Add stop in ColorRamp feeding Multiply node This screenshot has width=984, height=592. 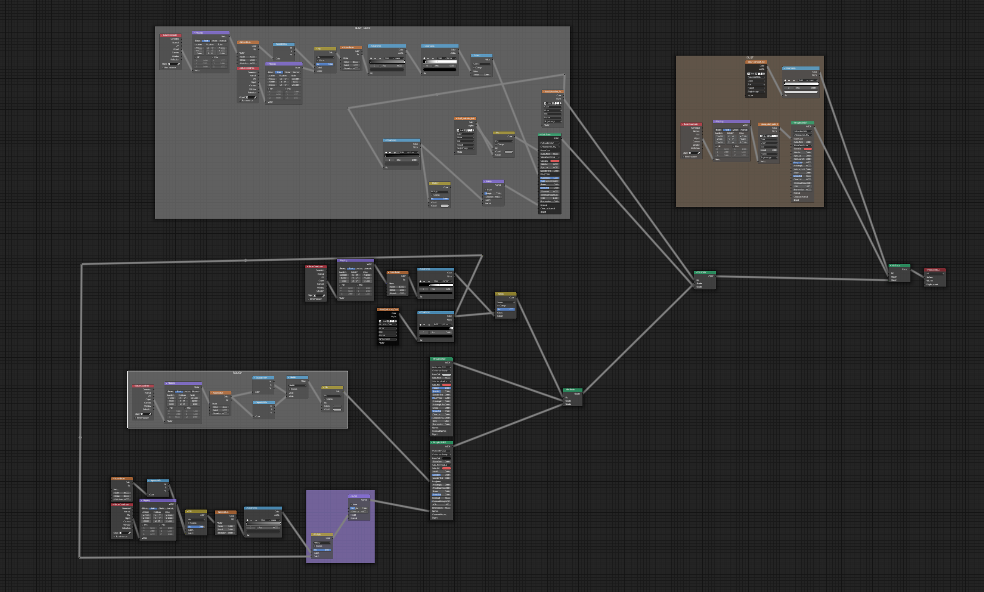(247, 520)
